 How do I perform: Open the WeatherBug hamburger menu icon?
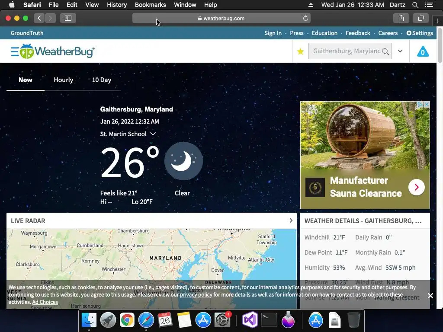[x=15, y=52]
